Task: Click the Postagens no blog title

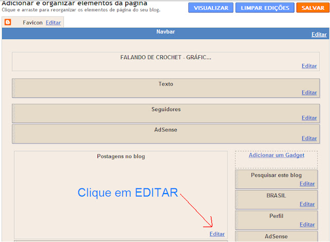Action: (x=121, y=157)
